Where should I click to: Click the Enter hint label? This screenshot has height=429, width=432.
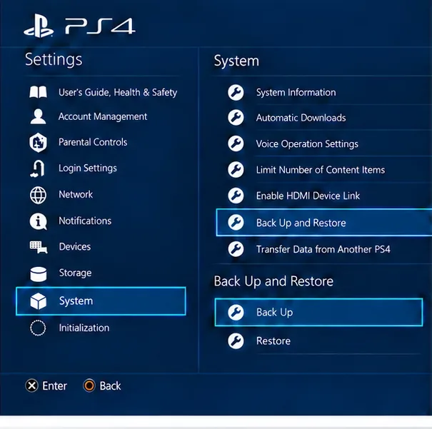(x=54, y=385)
